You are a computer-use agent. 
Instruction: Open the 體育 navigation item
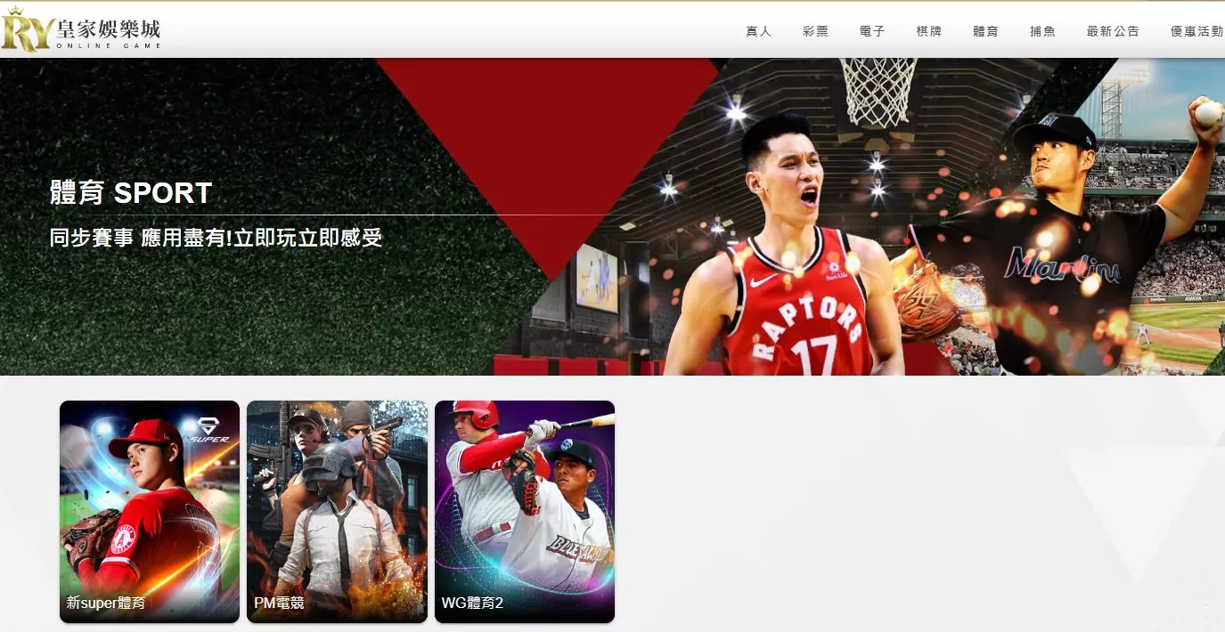pos(985,31)
